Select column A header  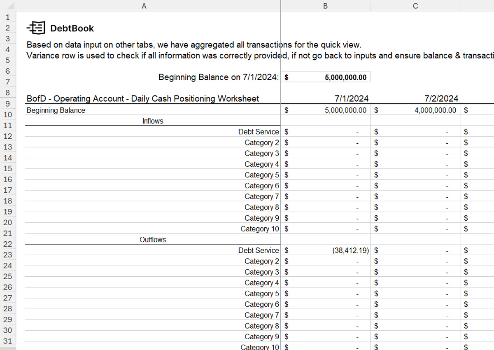click(x=144, y=6)
